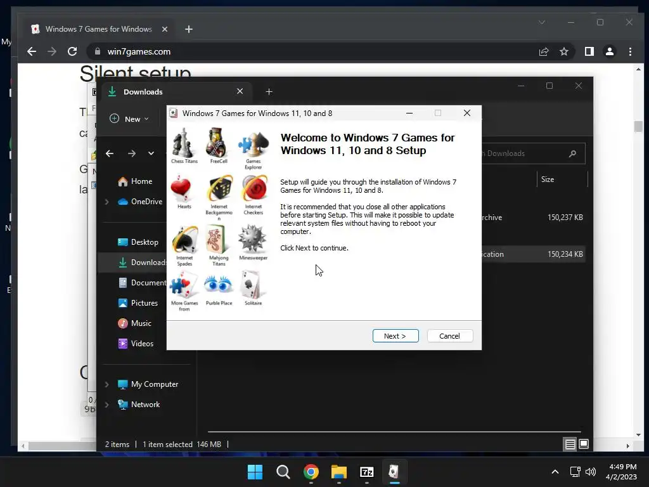This screenshot has width=649, height=487.
Task: Sort by the Size column header
Action: tap(562, 179)
